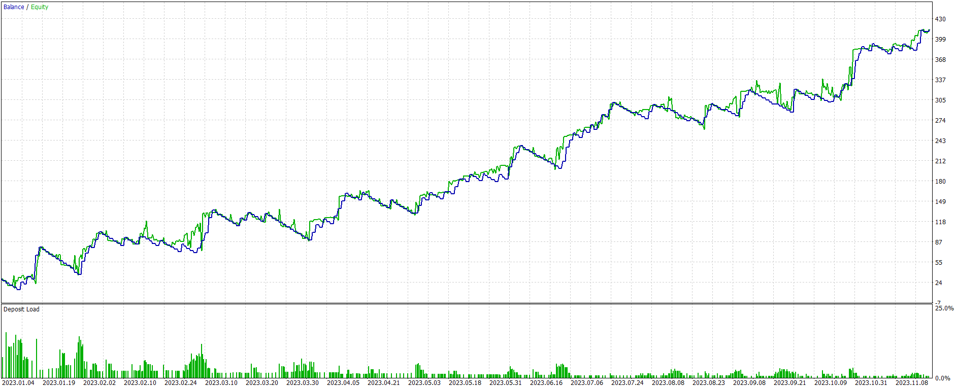Select the 2023.07.24 date on the time axis

pyautogui.click(x=628, y=383)
